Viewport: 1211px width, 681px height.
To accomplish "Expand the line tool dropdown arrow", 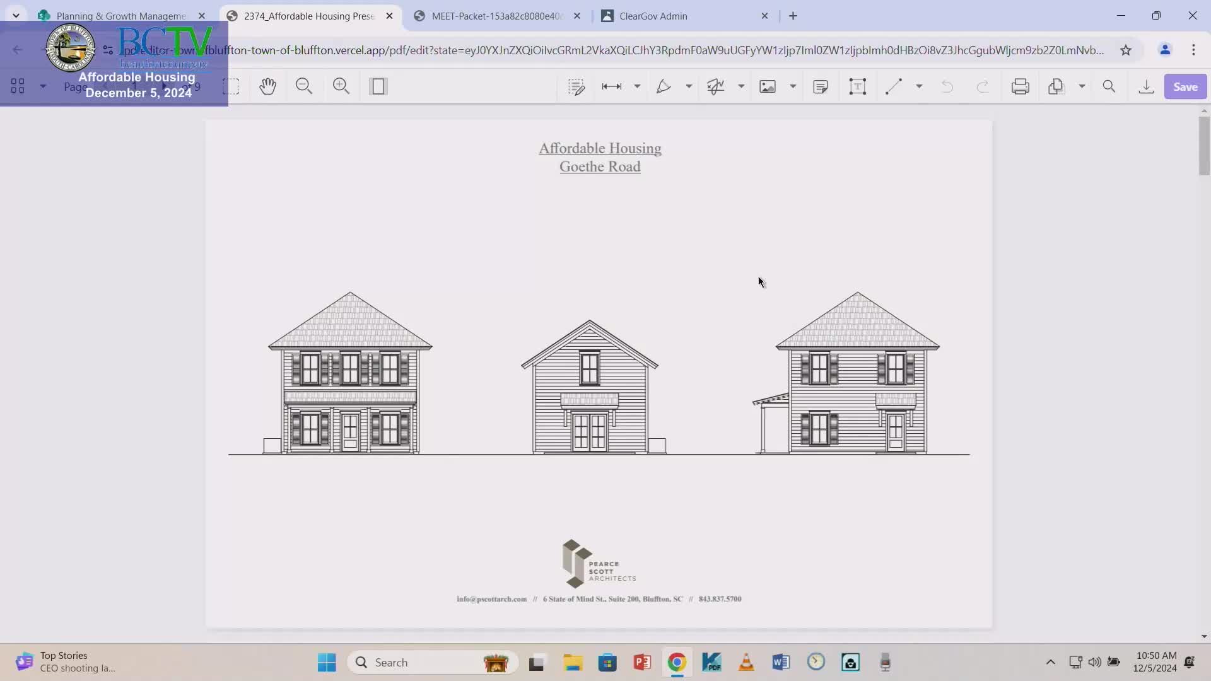I will click(x=919, y=86).
